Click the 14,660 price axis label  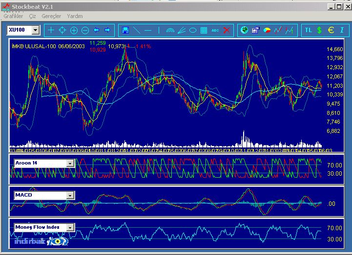(335, 49)
